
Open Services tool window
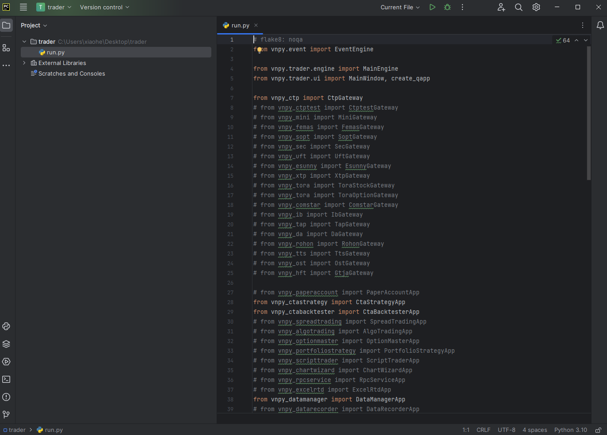pos(6,362)
